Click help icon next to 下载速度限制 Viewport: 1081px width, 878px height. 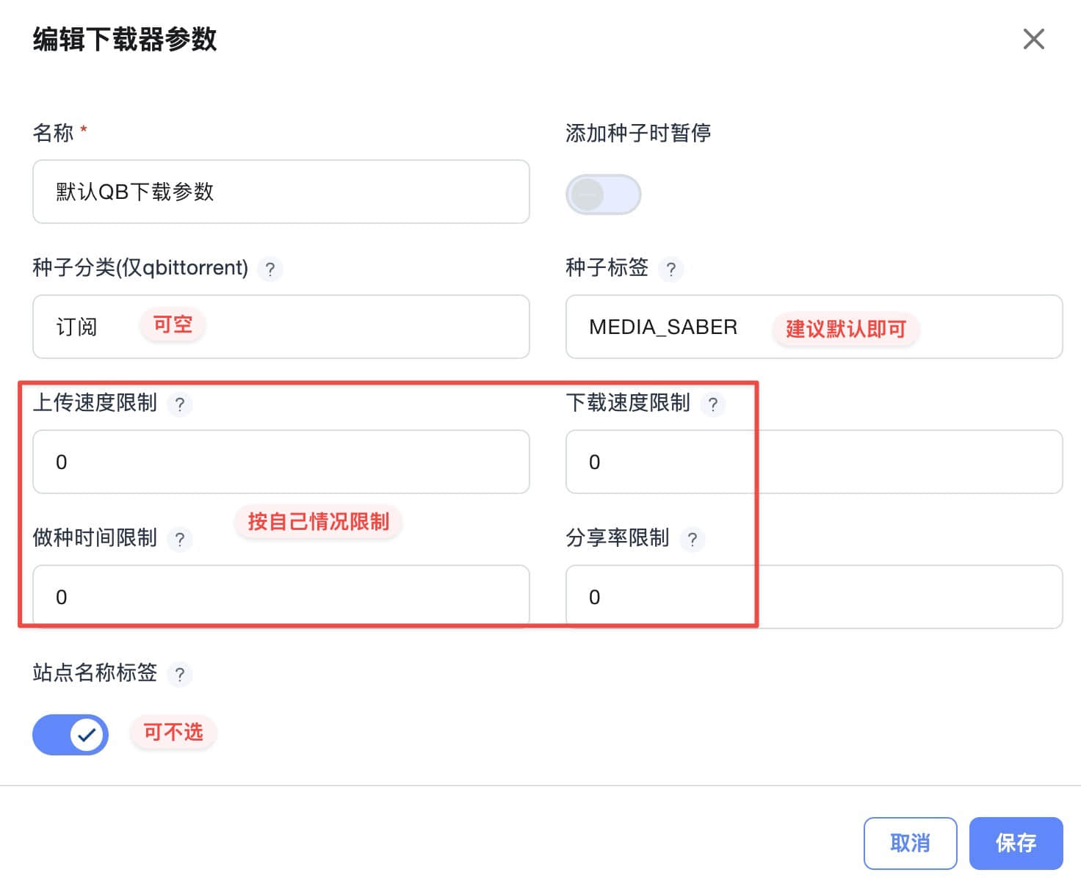click(712, 404)
